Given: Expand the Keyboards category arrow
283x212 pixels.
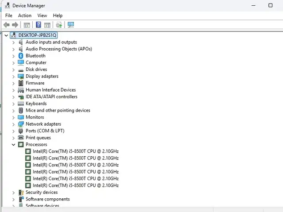Looking at the screenshot, I should pos(13,104).
